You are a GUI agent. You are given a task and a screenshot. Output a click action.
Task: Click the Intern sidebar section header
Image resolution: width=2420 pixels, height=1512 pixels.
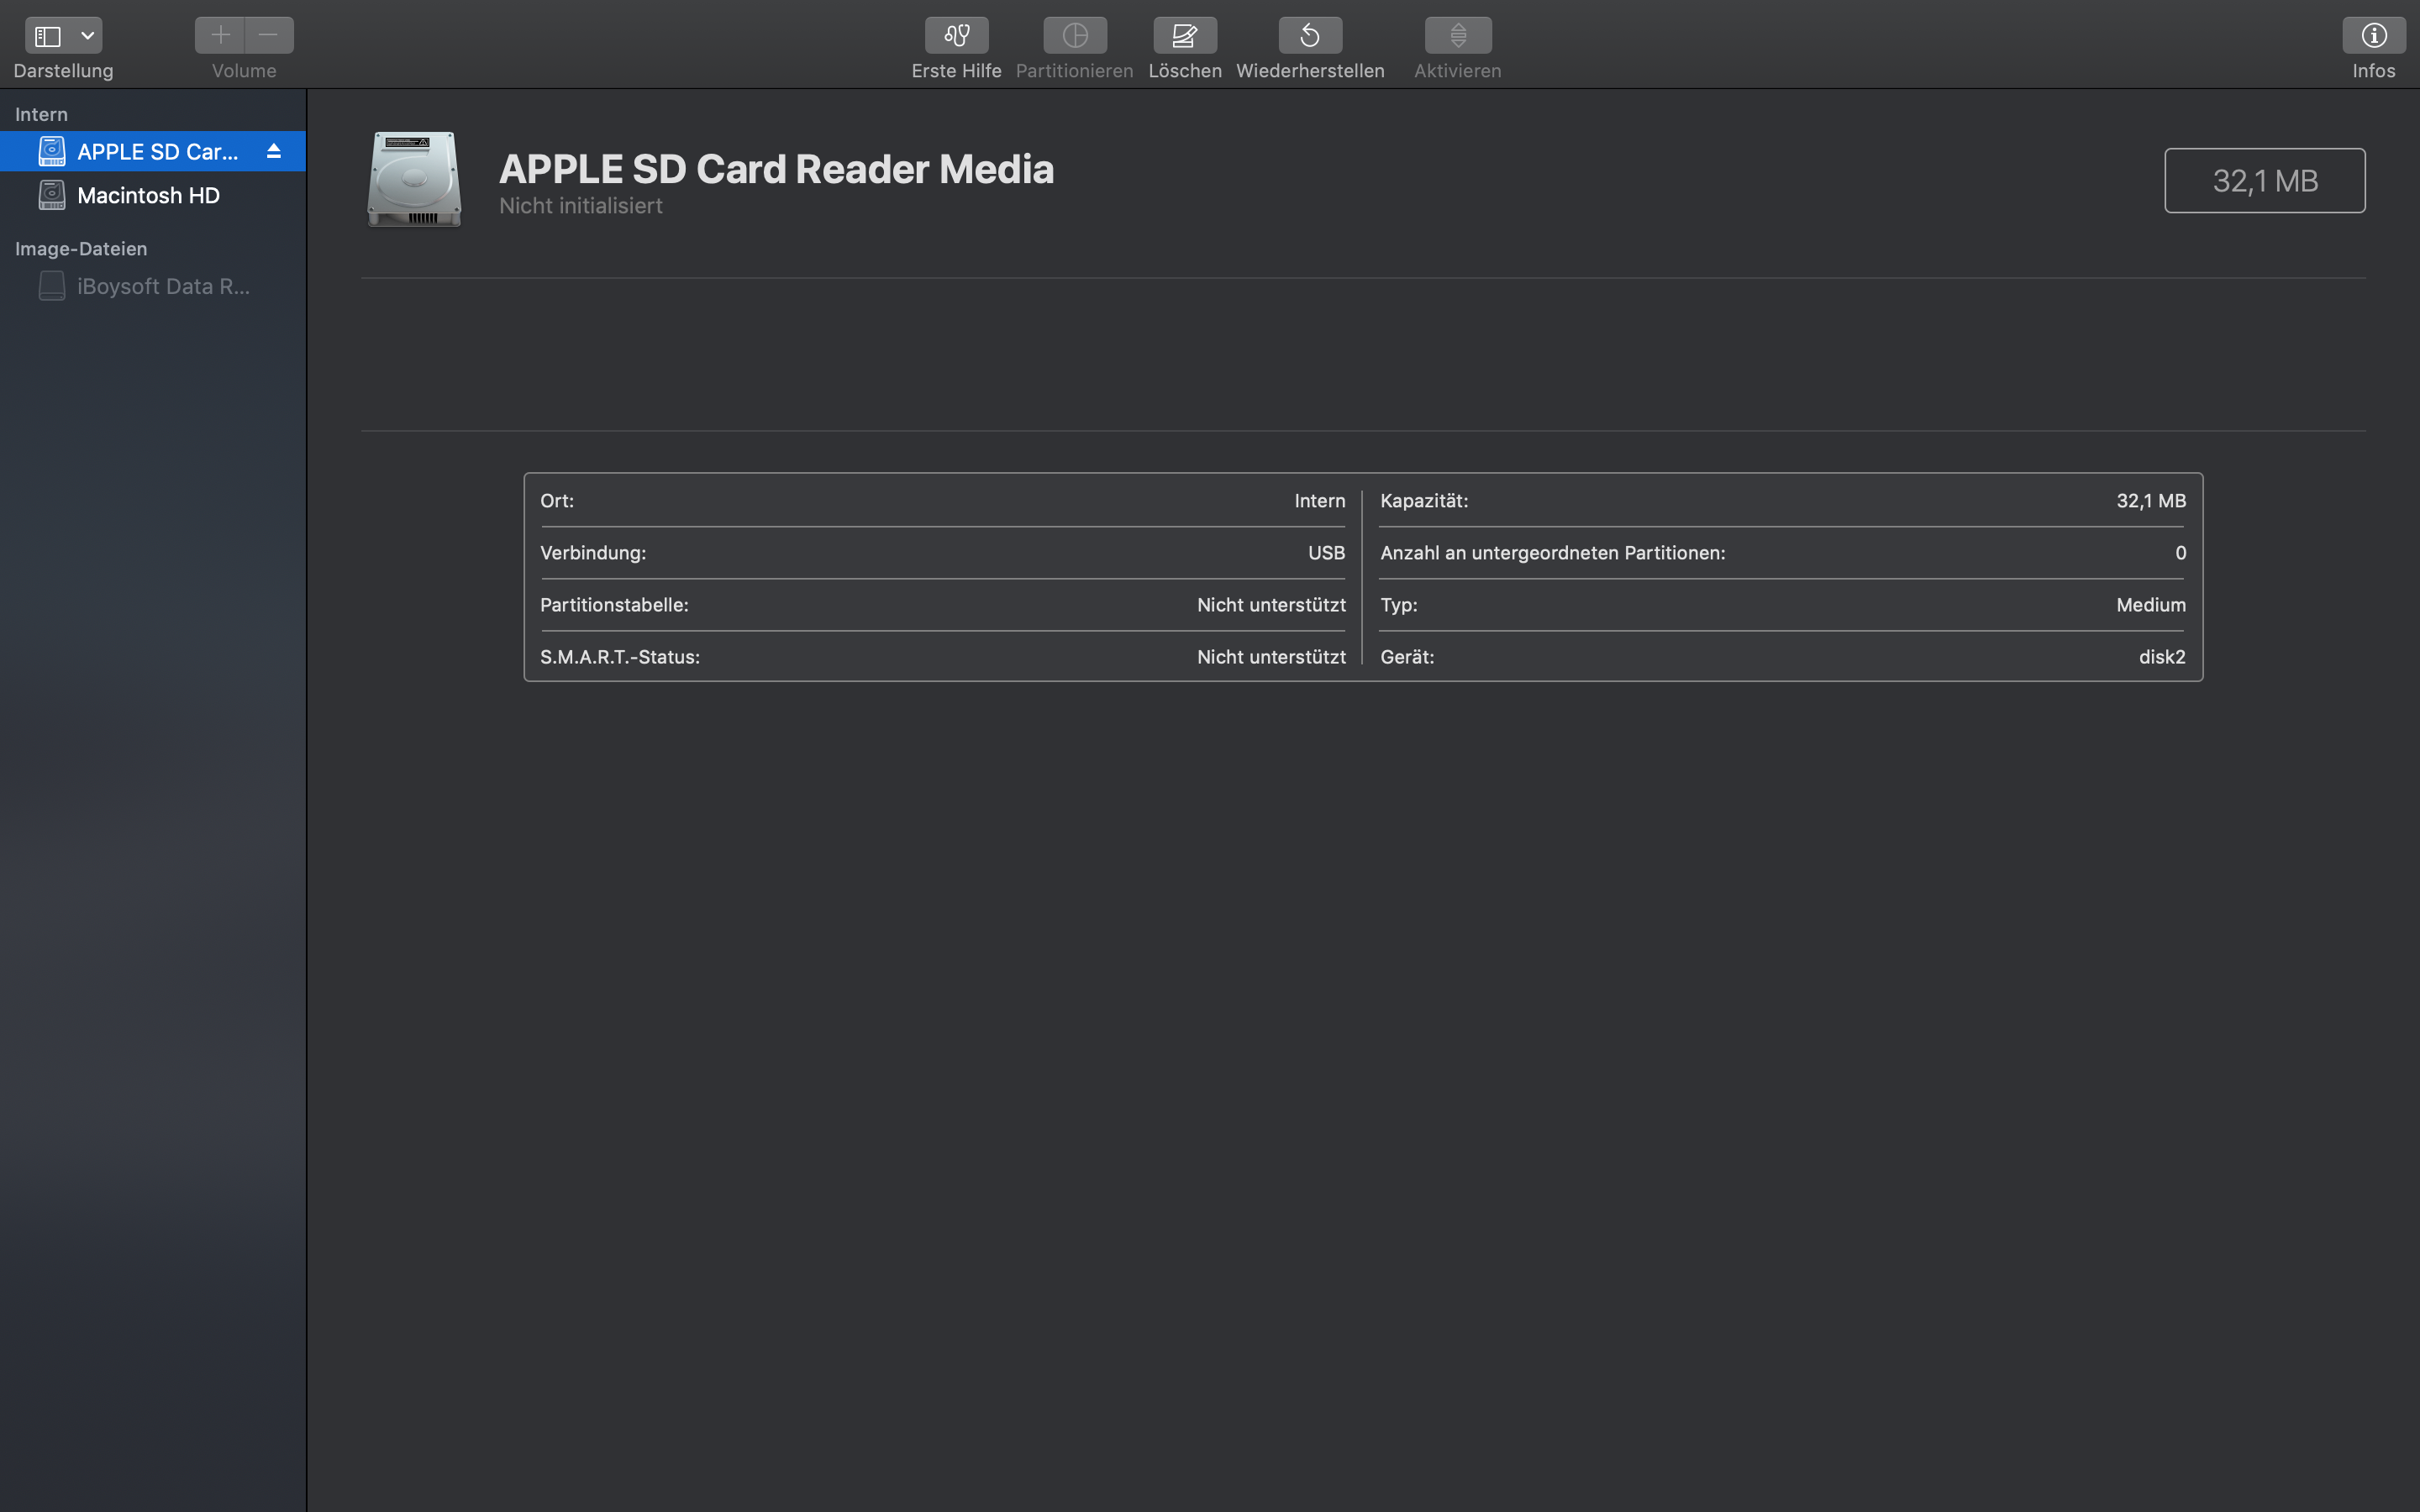click(x=41, y=115)
